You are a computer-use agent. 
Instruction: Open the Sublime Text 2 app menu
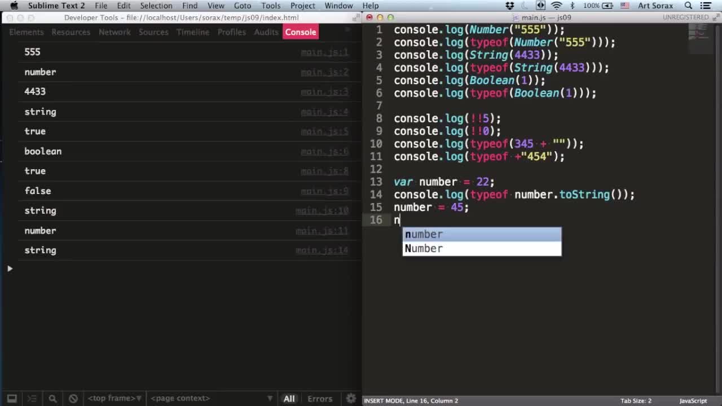tap(56, 6)
